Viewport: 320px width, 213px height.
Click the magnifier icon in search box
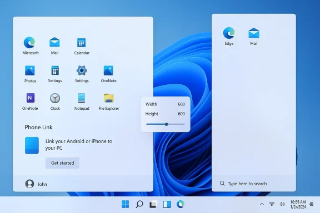[222, 183]
